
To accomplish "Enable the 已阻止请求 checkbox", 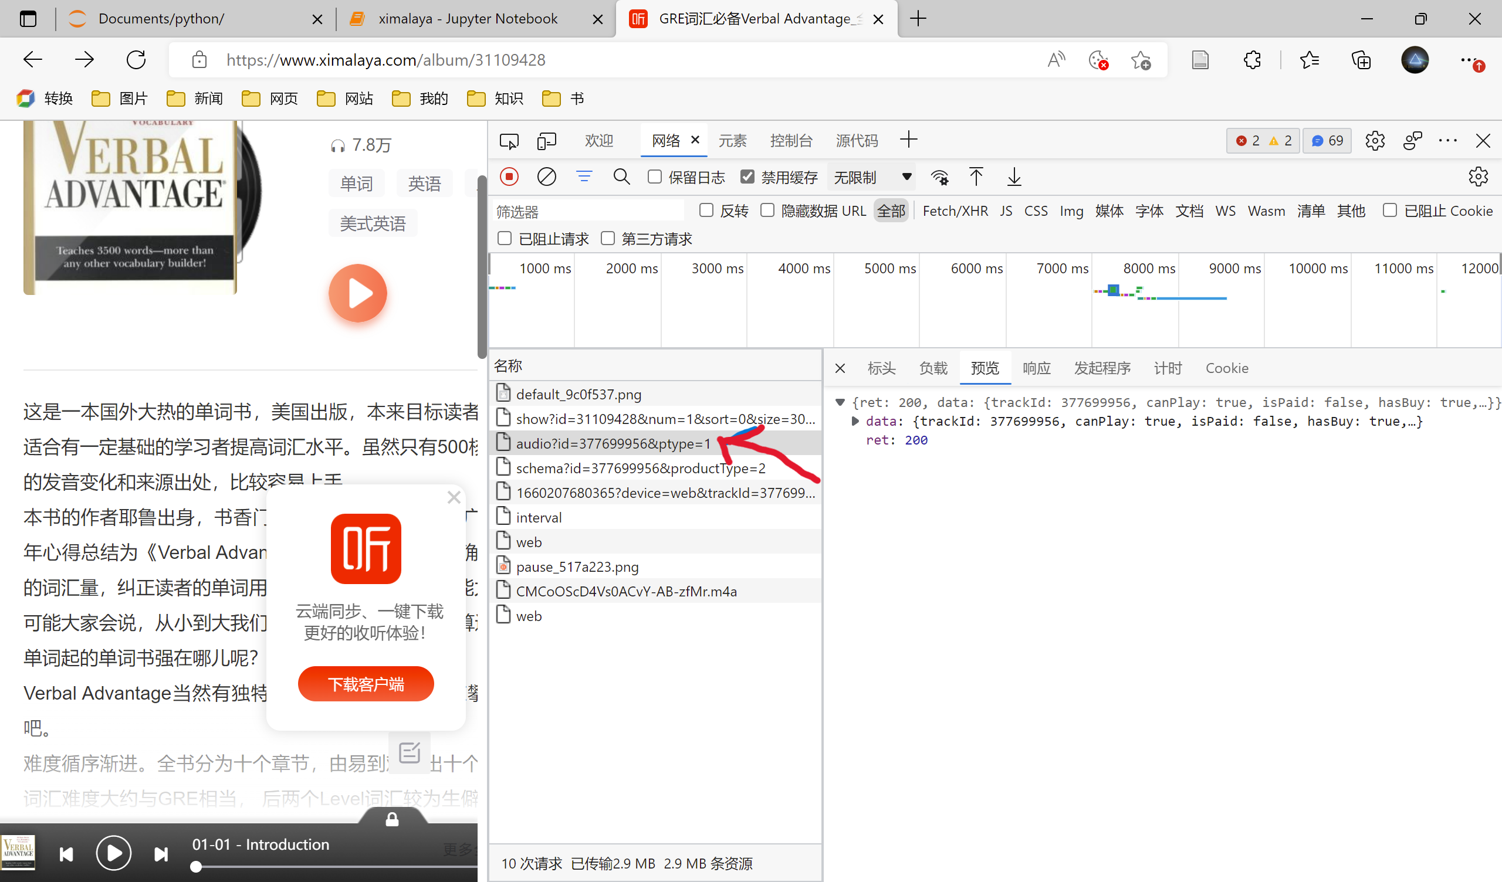I will click(x=505, y=238).
